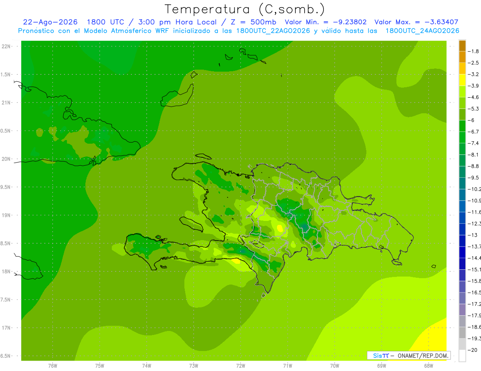Select the "-20" colorbar label
The height and width of the screenshot is (371, 481).
[473, 350]
